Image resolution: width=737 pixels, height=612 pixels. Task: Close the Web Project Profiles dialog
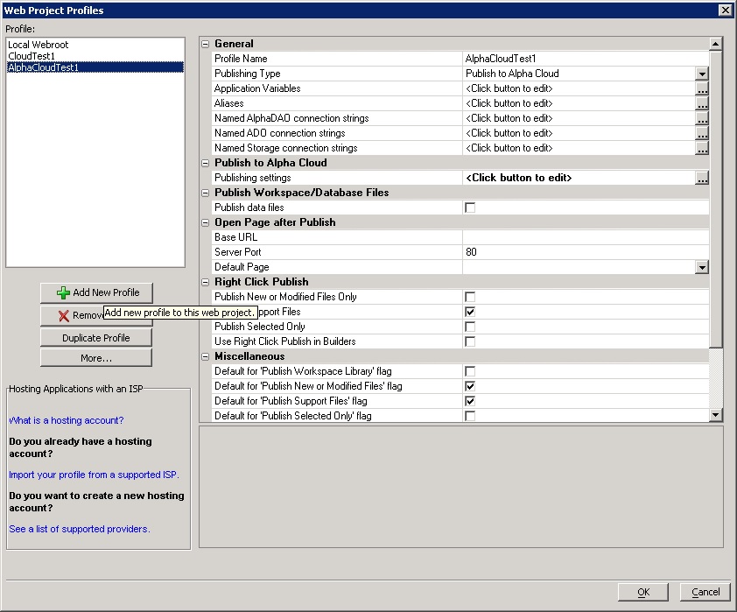726,10
